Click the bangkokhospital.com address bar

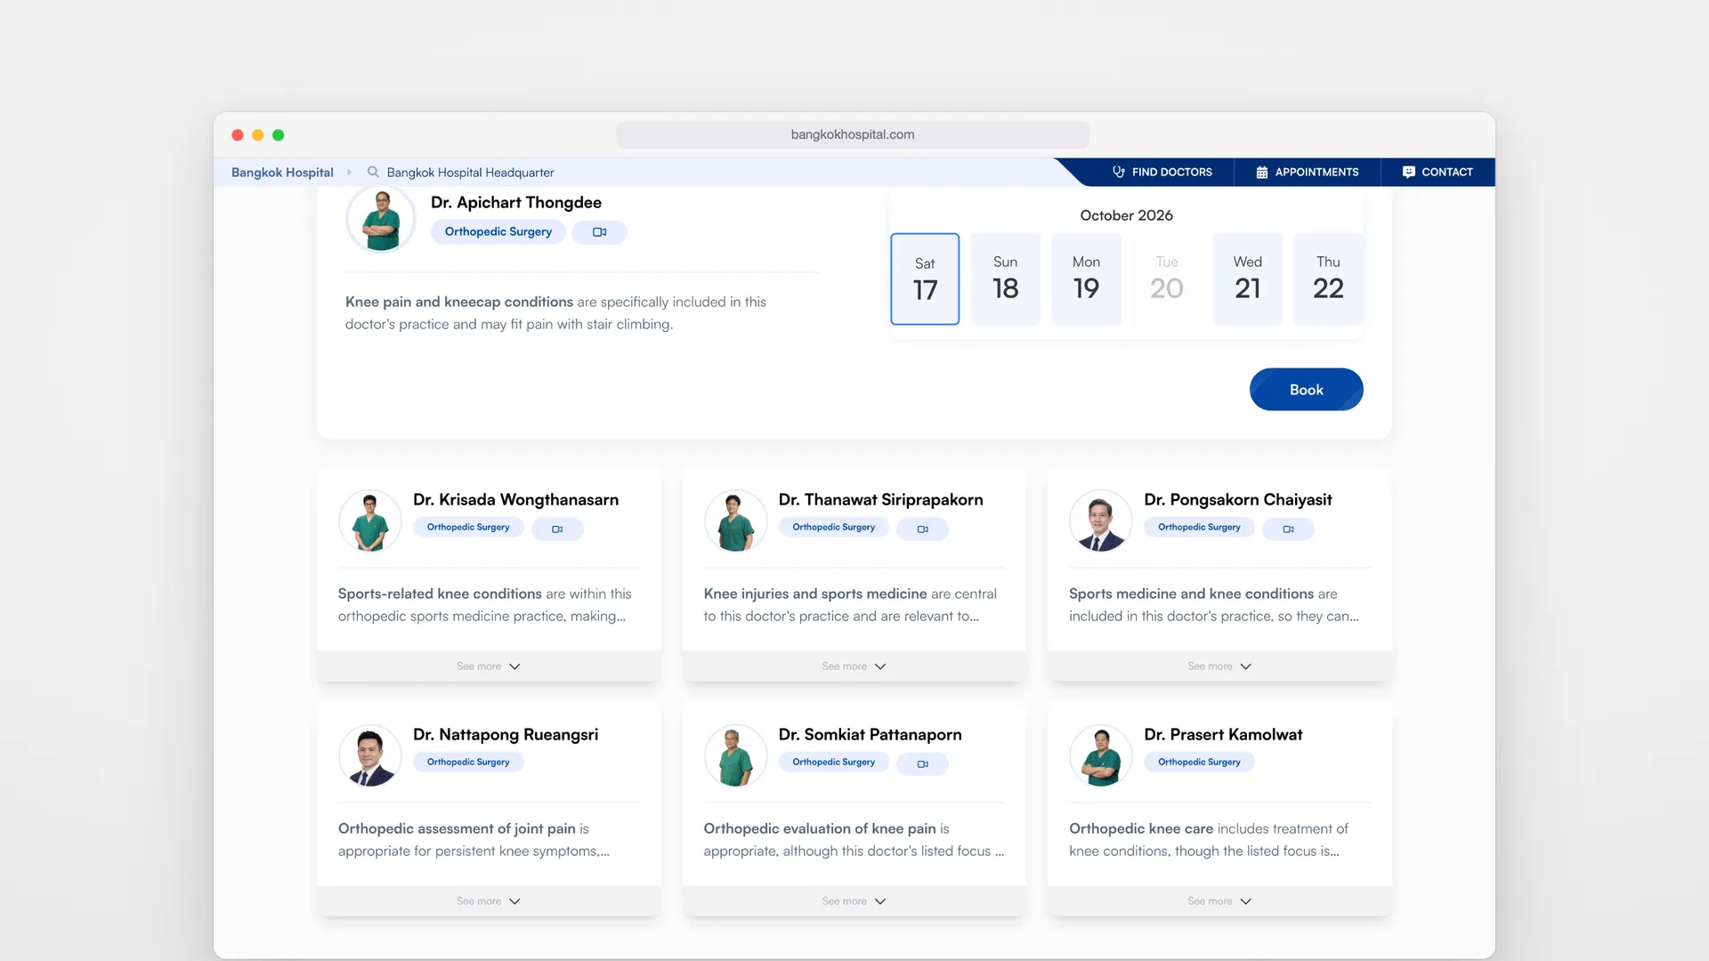pos(853,134)
